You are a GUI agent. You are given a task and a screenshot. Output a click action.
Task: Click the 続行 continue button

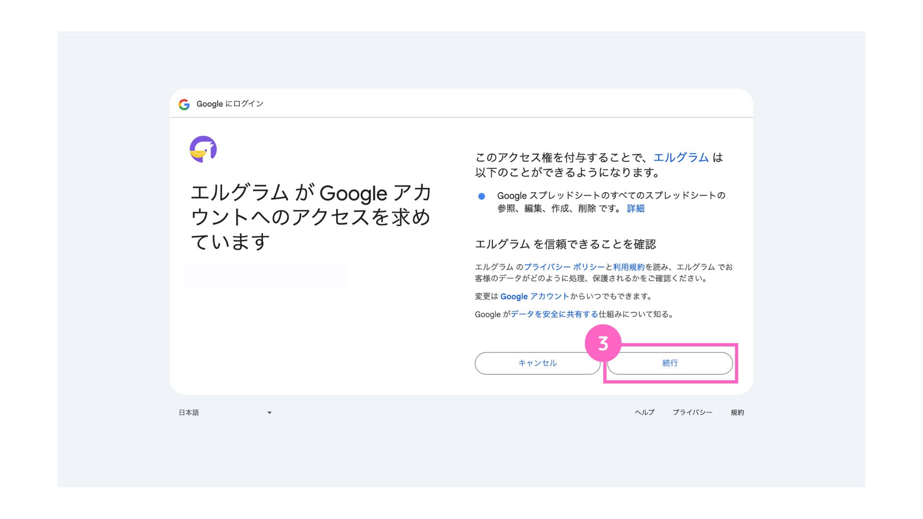[670, 363]
